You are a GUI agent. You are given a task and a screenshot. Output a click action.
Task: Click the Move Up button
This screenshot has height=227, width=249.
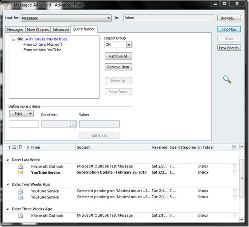tap(118, 81)
